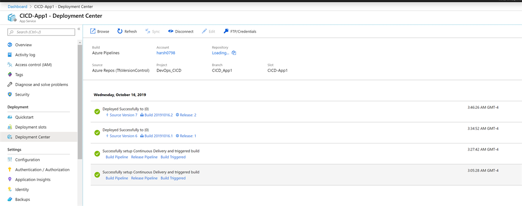
Task: Open Release Pipeline link at 3:27:42 AM
Action: point(144,157)
